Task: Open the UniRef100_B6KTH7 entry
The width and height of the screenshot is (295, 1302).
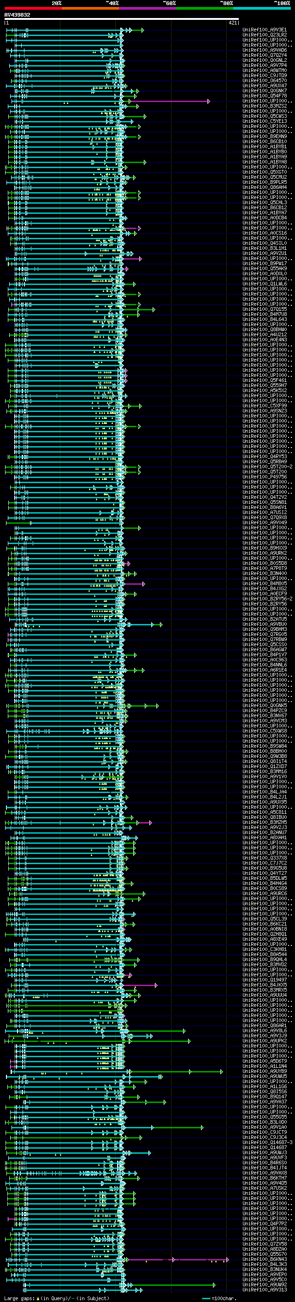Action: (x=265, y=1178)
